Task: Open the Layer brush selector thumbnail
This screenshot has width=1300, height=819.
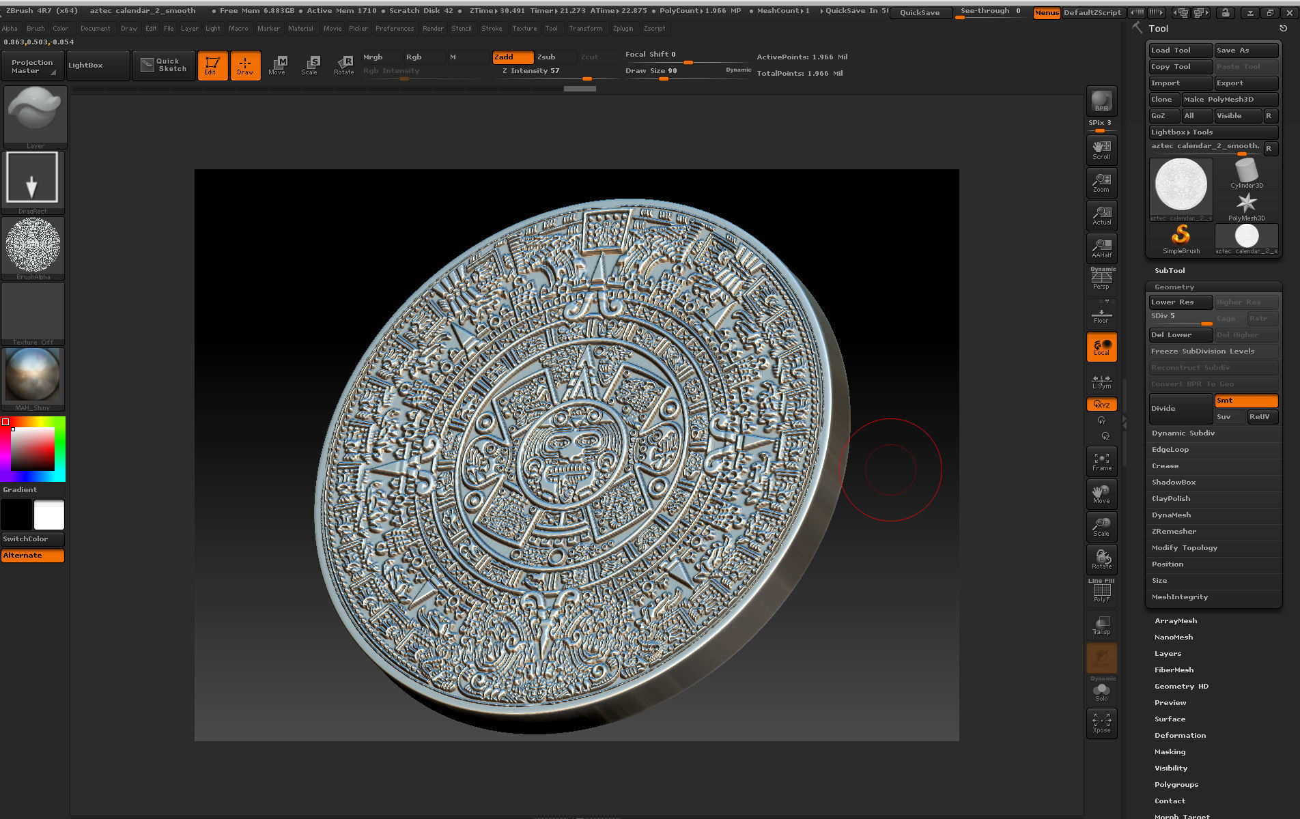Action: pyautogui.click(x=36, y=117)
